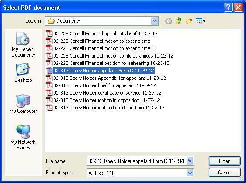Click PDF icon of Doe motion to extend time
The width and height of the screenshot is (246, 183).
click(49, 108)
